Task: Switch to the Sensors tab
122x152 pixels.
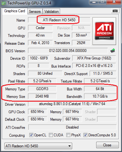Action: tap(35, 12)
